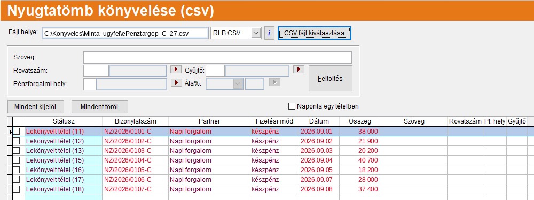The image size is (534, 200).
Task: Open Rovatszám lookup arrow button
Action: coord(176,70)
